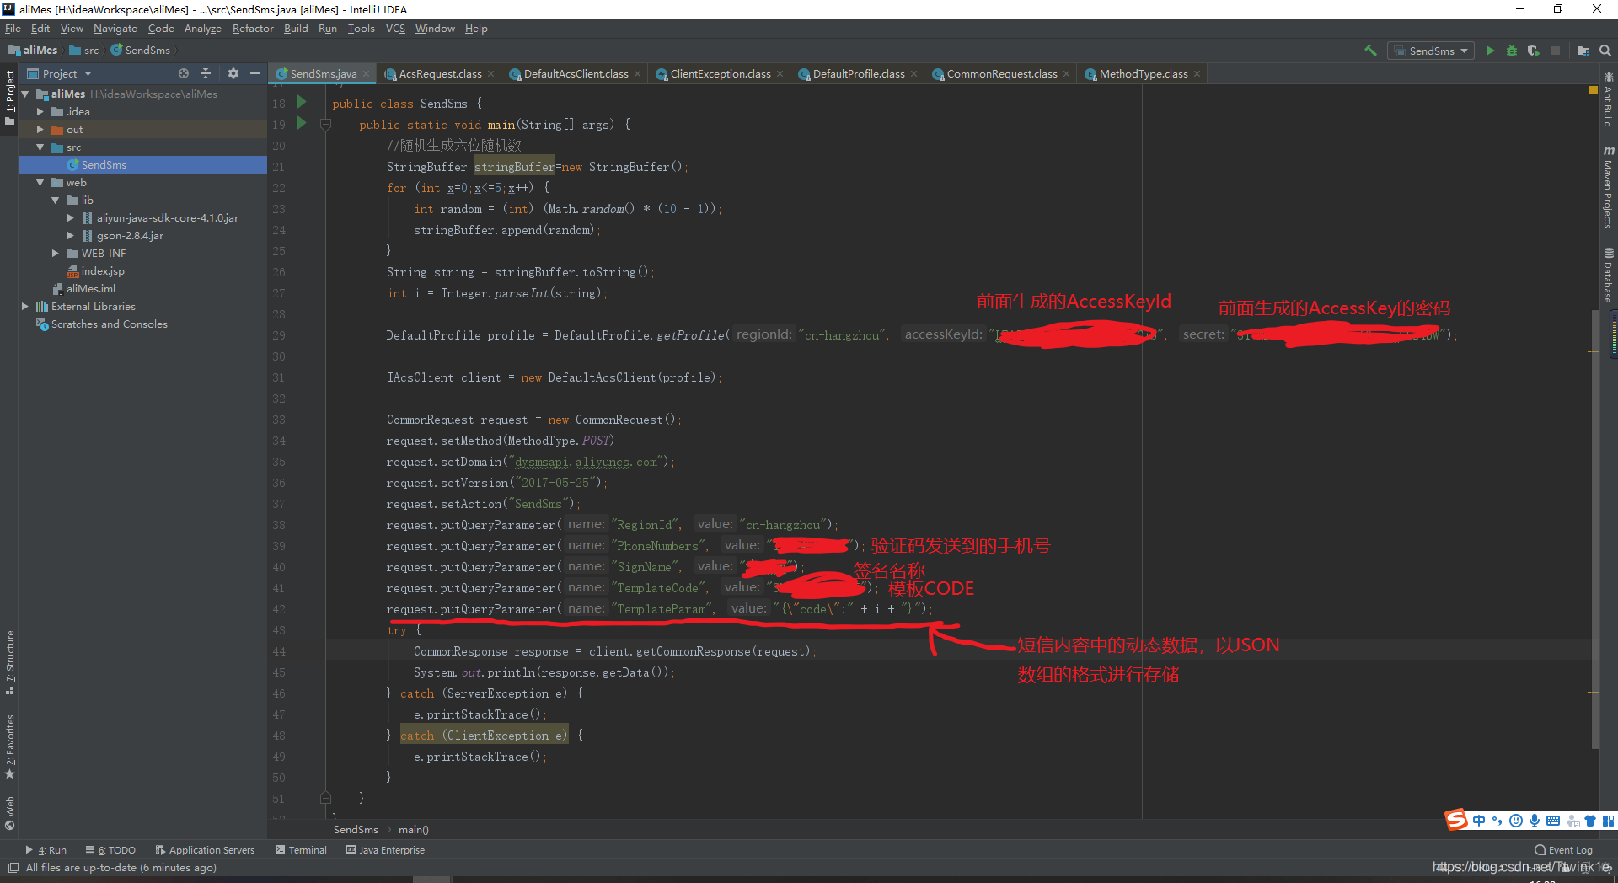
Task: Switch to the DefaultProfile.class tab
Action: (858, 74)
